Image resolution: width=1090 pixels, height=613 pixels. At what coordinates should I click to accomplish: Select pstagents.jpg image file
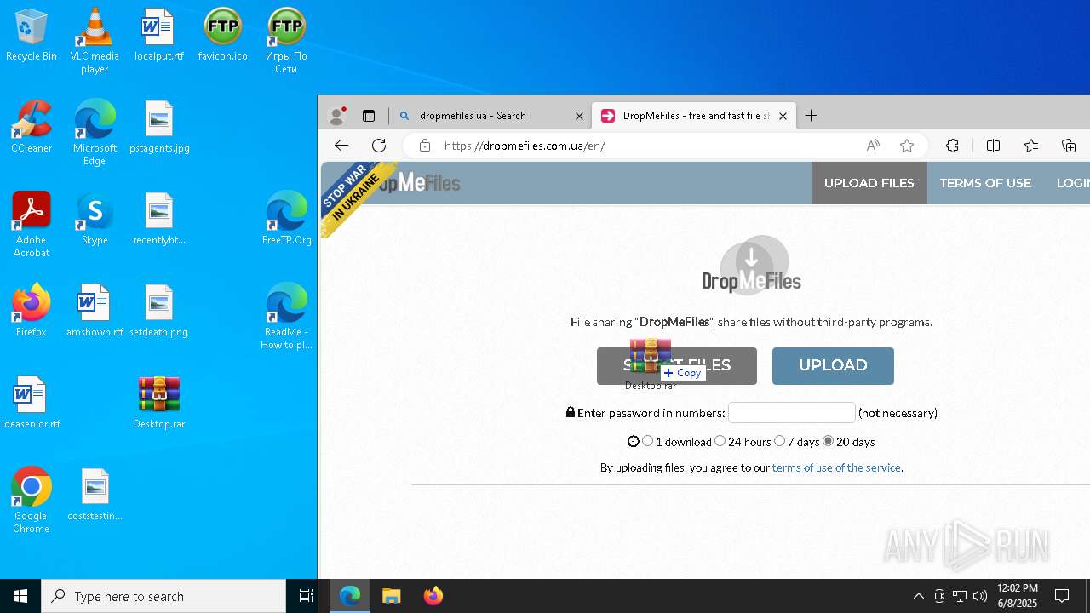point(159,128)
